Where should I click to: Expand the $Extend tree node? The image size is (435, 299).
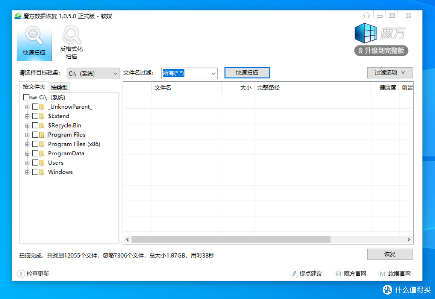point(27,116)
